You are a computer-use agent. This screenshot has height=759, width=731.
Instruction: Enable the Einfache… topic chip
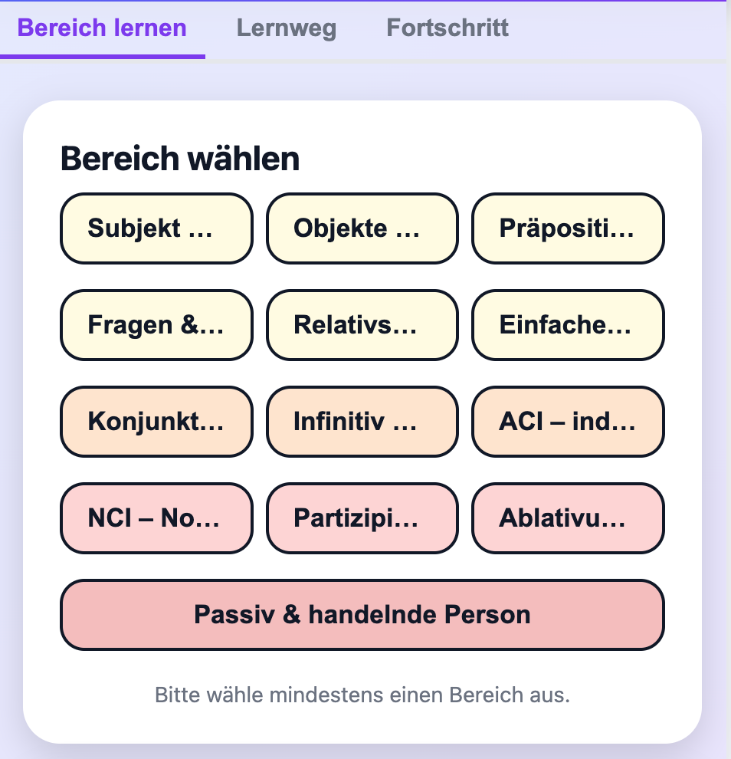(568, 325)
